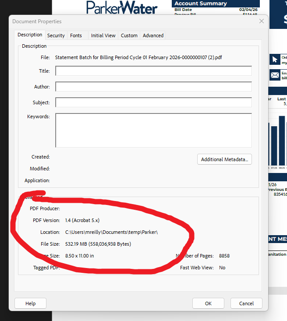Select the Initial View tab
The image size is (287, 321).
click(x=103, y=35)
